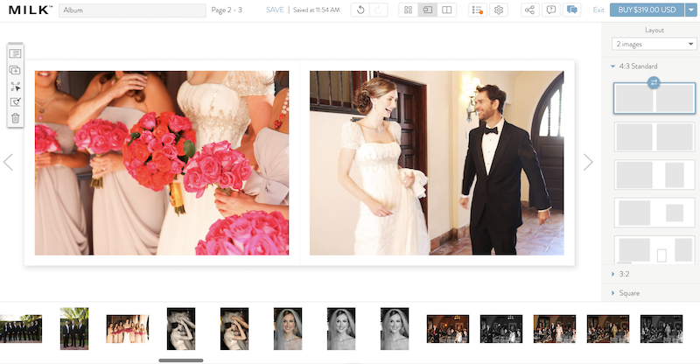Click the add text box icon
The height and width of the screenshot is (364, 700).
tap(15, 54)
